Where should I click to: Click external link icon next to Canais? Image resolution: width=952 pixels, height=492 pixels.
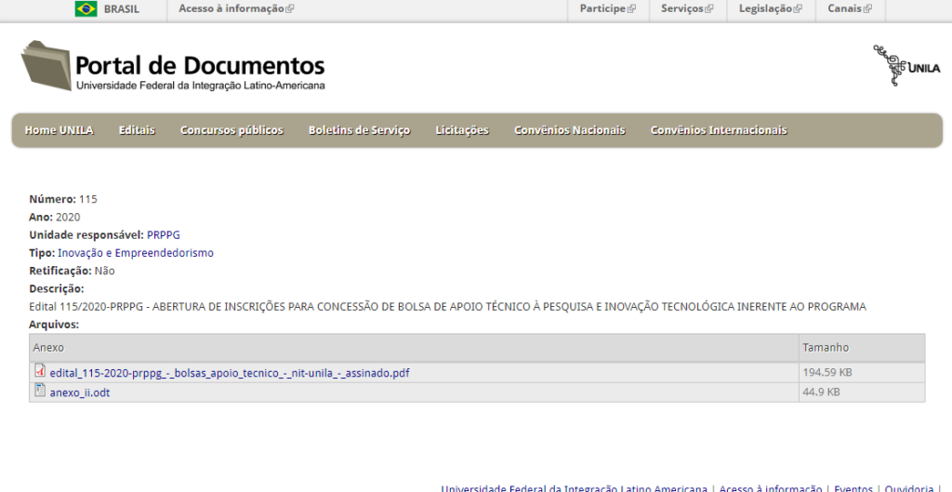[x=867, y=9]
